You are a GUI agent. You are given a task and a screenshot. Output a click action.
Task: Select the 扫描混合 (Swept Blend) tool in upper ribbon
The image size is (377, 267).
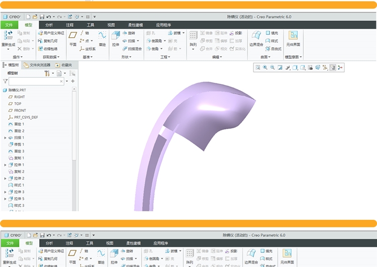click(x=132, y=49)
